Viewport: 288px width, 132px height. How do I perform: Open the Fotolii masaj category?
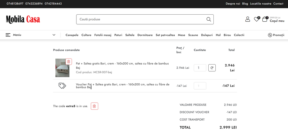pyautogui.click(x=103, y=35)
